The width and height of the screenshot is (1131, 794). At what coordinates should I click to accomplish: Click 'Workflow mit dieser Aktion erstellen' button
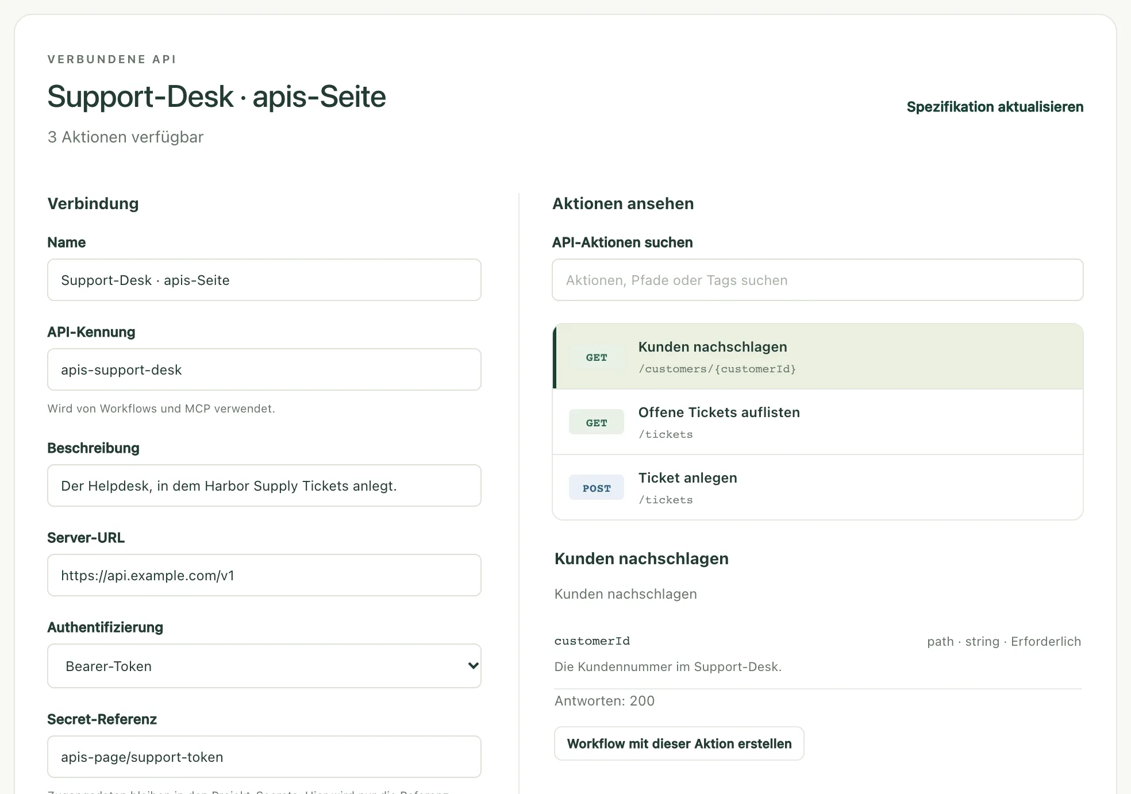coord(679,743)
